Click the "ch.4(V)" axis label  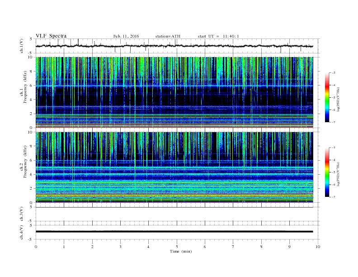(21, 232)
